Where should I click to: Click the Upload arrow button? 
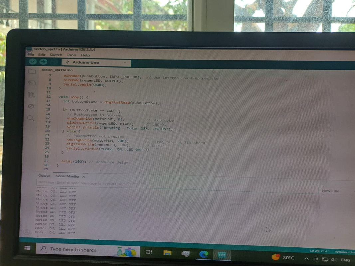click(43, 62)
